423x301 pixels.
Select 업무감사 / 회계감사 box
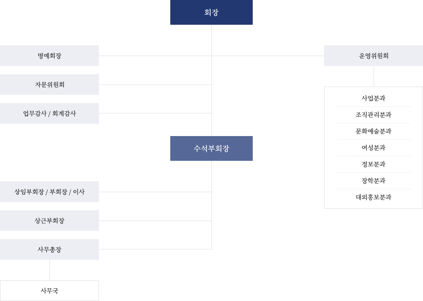click(49, 113)
